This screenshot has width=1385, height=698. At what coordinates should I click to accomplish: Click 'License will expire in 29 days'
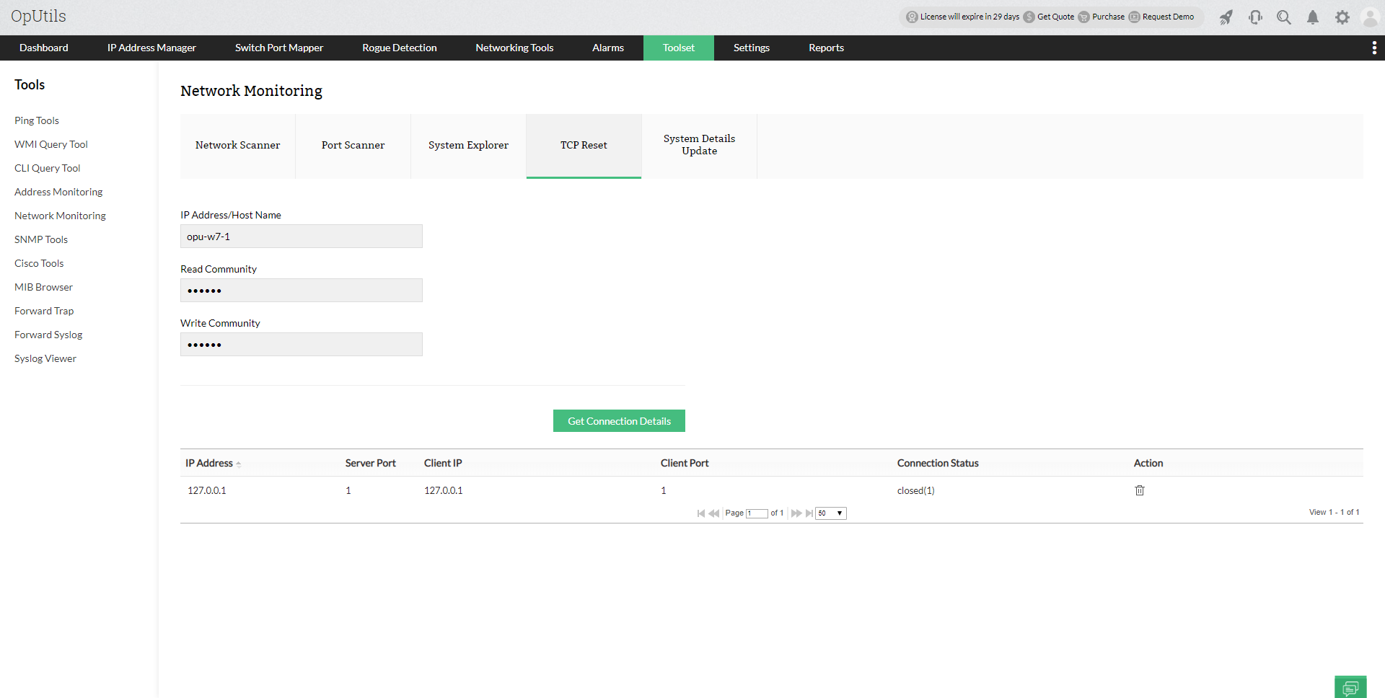point(969,17)
